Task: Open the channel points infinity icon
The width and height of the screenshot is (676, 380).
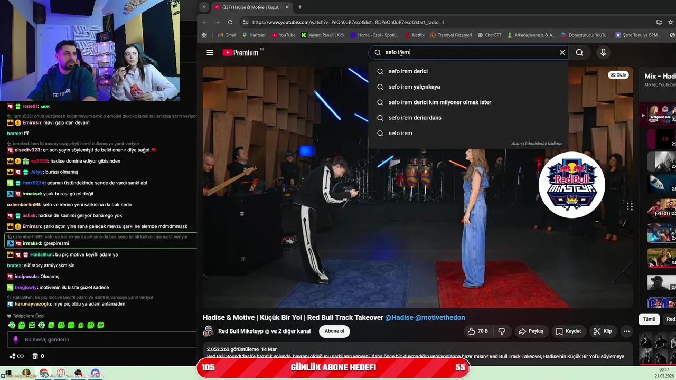Action: click(x=17, y=356)
